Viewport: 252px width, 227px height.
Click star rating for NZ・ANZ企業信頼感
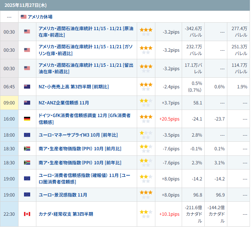(146, 103)
